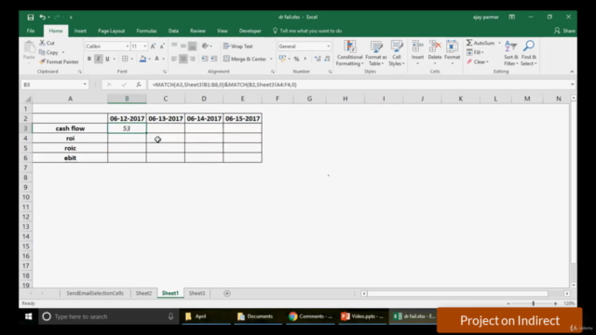Open Conditional Formatting menu
Screen dimensions: 596x335
tap(350, 53)
